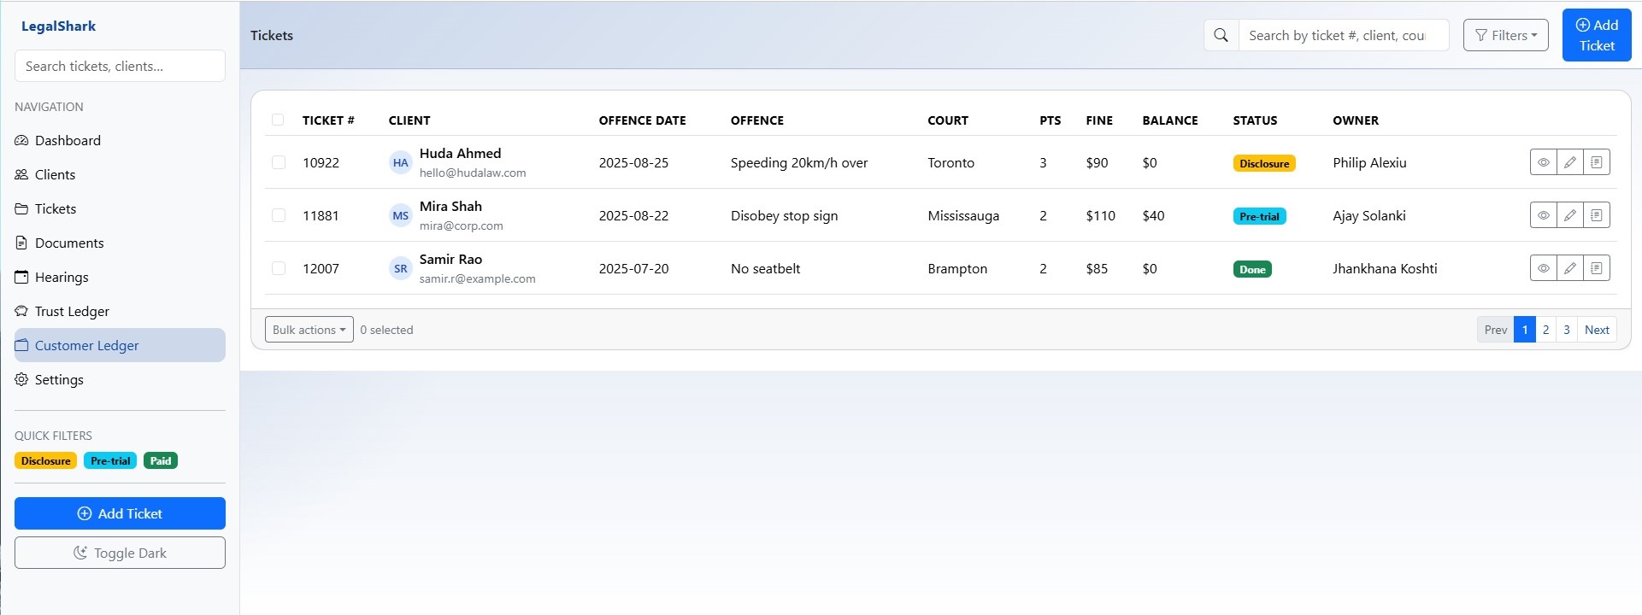Toggle Dark mode button in sidebar
This screenshot has width=1642, height=615.
click(120, 553)
